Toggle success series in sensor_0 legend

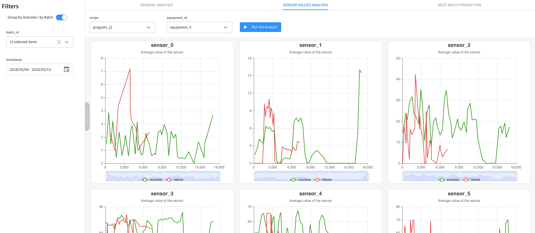tap(152, 180)
